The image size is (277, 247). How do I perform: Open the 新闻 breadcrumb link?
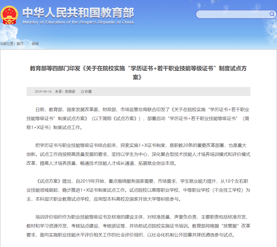pyautogui.click(x=35, y=44)
